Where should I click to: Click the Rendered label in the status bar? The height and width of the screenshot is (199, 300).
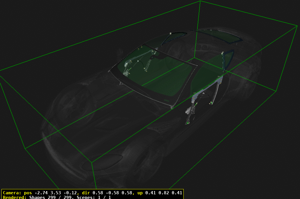pos(14,198)
